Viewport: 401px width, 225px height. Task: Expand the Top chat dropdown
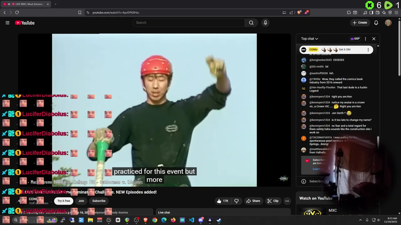[310, 39]
